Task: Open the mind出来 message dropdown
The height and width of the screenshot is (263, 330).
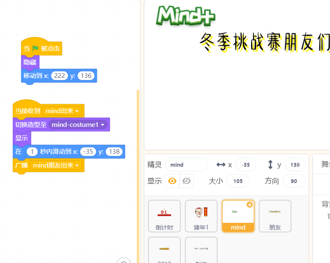Action: pyautogui.click(x=62, y=111)
